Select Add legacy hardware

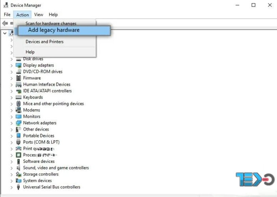tap(64, 30)
